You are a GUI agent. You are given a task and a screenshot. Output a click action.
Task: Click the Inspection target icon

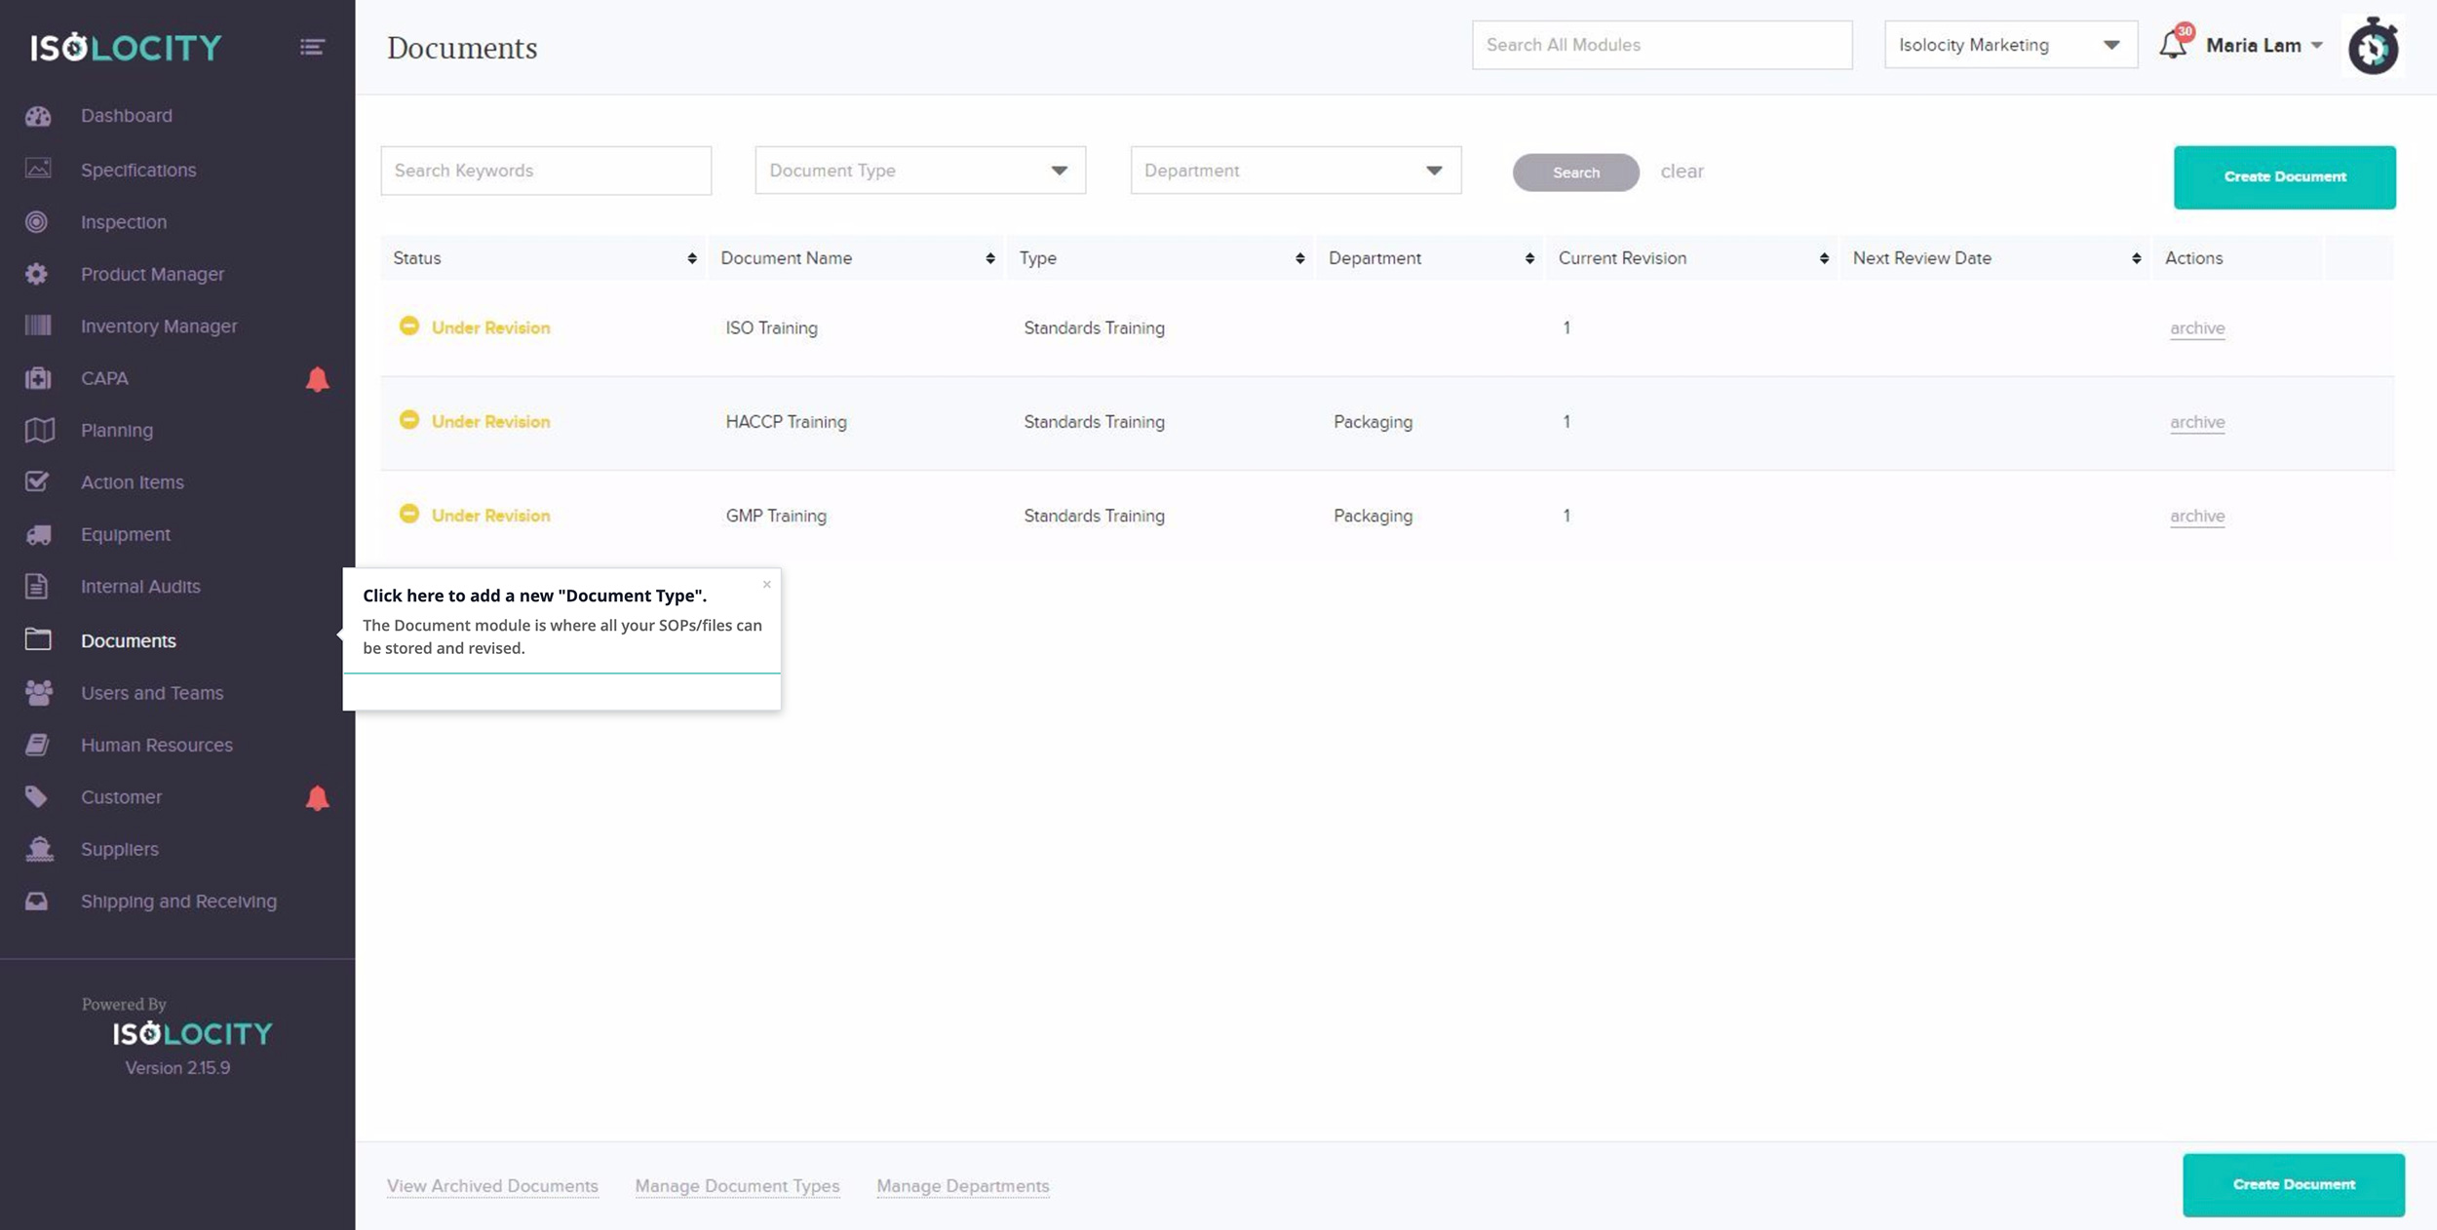37,222
